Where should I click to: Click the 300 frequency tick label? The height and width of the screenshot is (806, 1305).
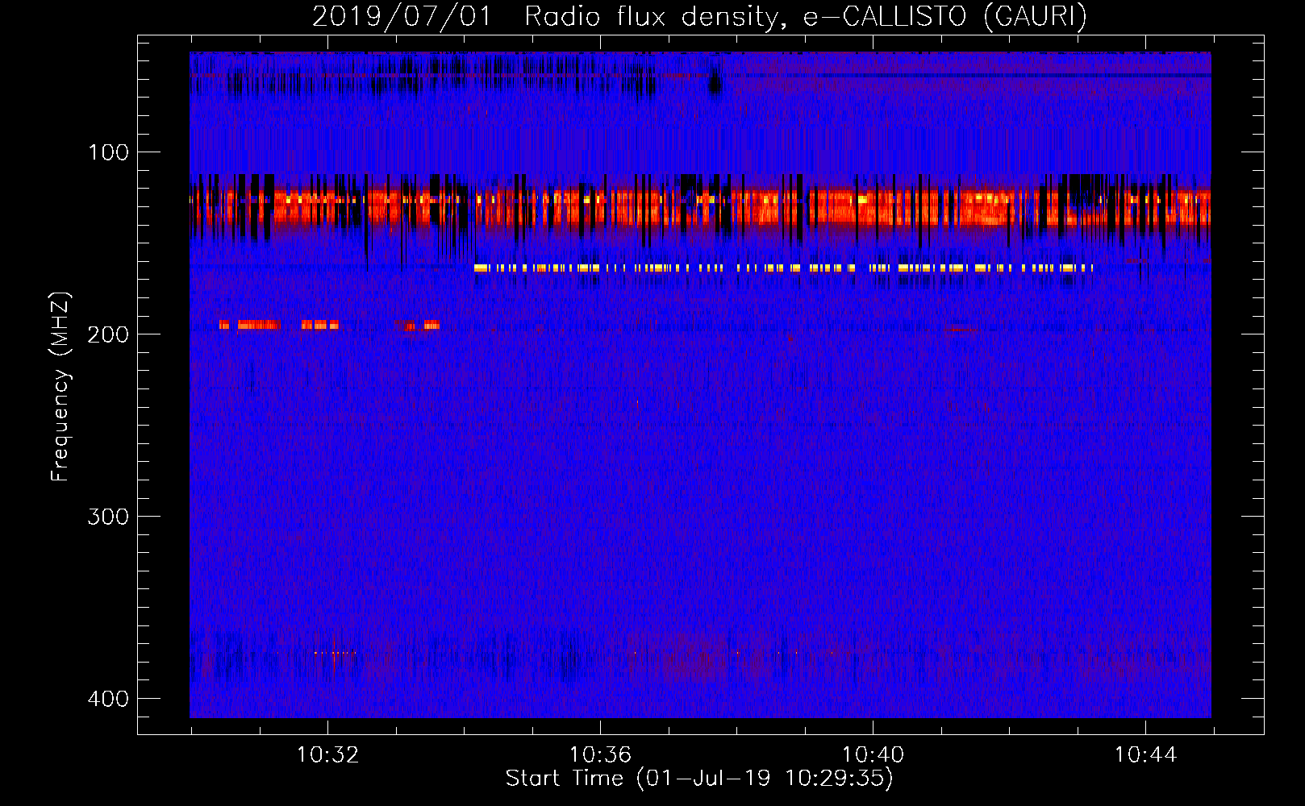pos(108,517)
